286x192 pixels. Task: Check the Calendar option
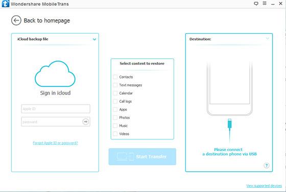coord(115,93)
